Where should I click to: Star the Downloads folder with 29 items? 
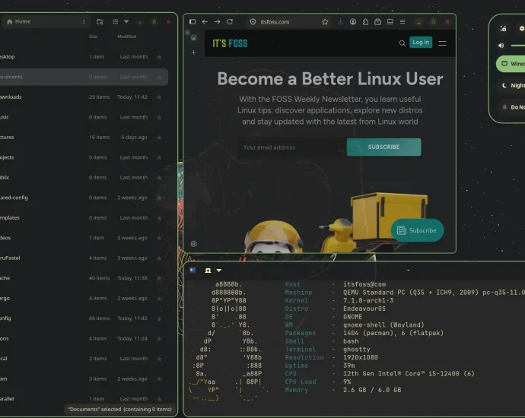(159, 97)
